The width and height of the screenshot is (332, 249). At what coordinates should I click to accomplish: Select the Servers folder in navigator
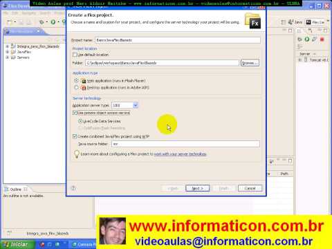tap(23, 57)
